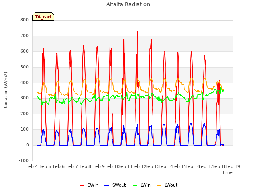The width and height of the screenshot is (257, 193).
Task: Click the 700 y-axis tick label
Action: pos(24,36)
